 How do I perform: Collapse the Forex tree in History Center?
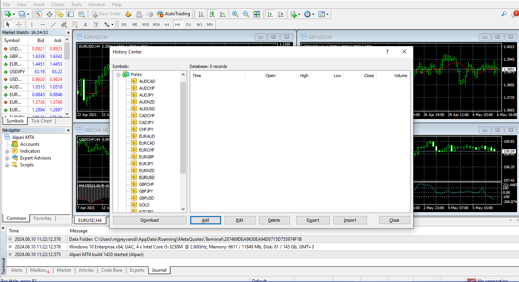point(118,74)
